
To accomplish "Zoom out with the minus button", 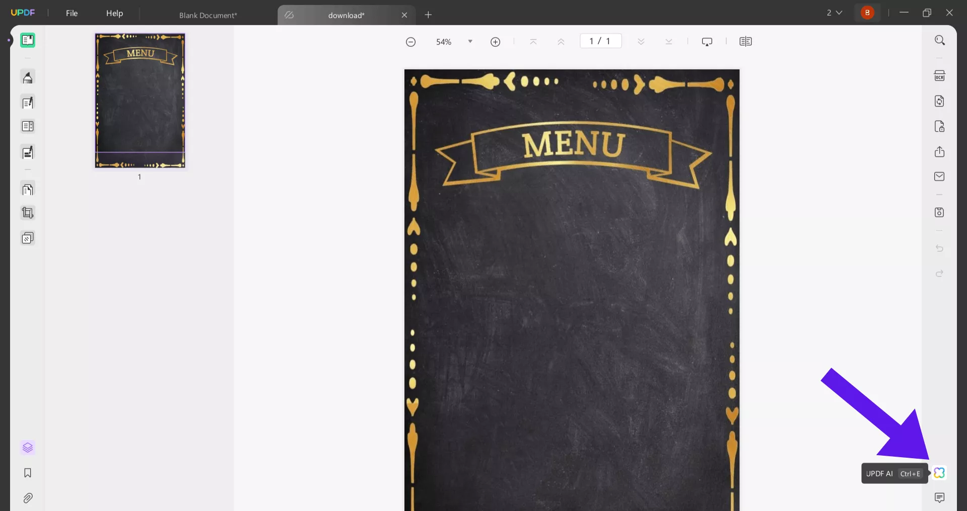I will 411,42.
